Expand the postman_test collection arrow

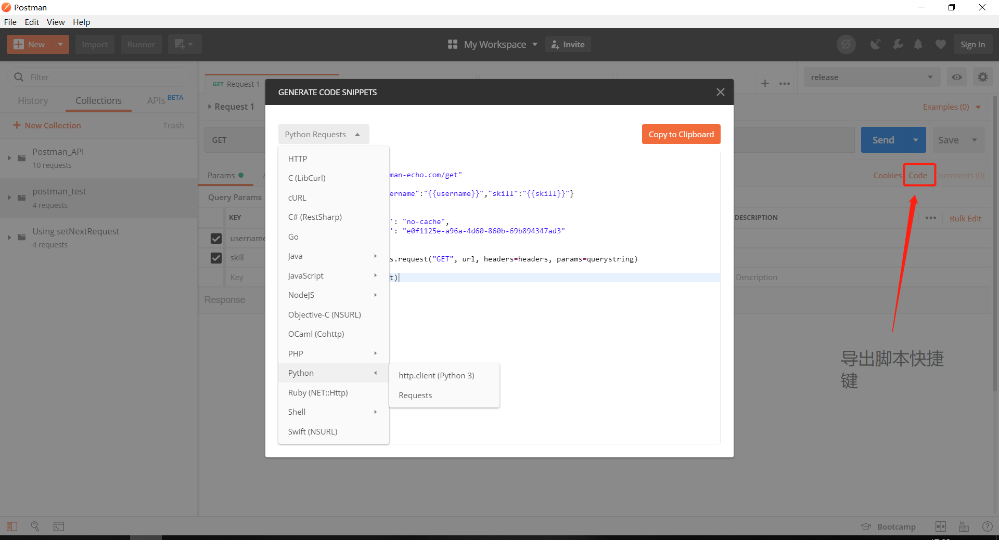pyautogui.click(x=9, y=197)
